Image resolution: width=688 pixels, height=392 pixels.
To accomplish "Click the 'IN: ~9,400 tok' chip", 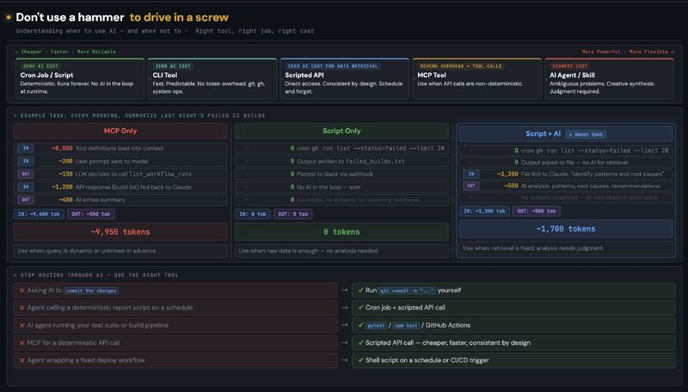I will (x=39, y=214).
